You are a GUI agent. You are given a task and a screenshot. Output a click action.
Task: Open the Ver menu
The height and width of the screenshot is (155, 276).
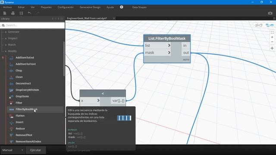coord(33,7)
